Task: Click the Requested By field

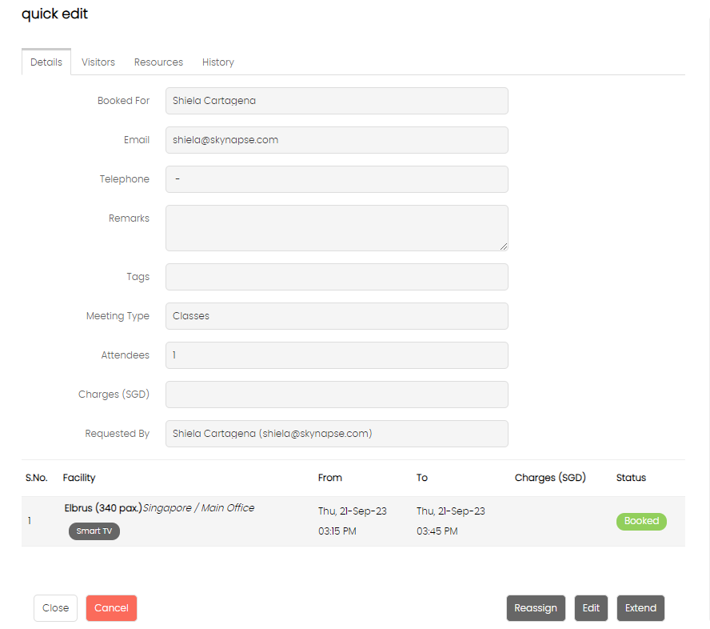Action: tap(337, 434)
